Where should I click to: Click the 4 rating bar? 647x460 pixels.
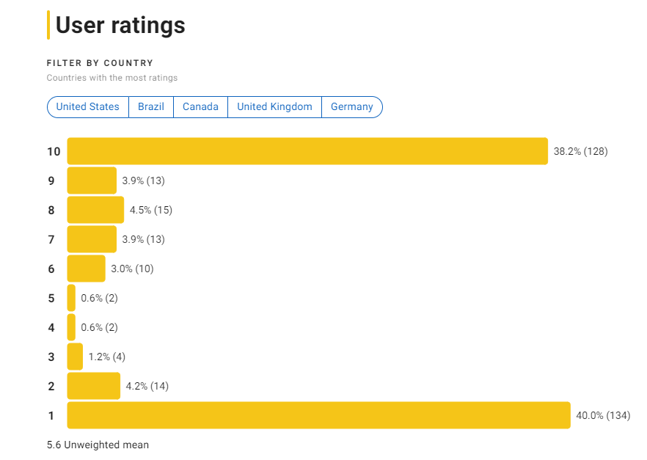(x=71, y=327)
